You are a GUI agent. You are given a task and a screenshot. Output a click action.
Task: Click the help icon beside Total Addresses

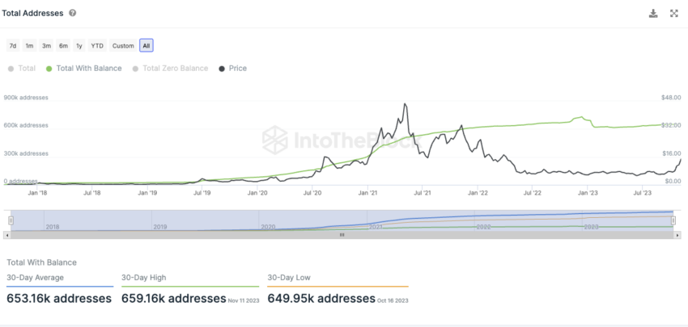(x=73, y=13)
